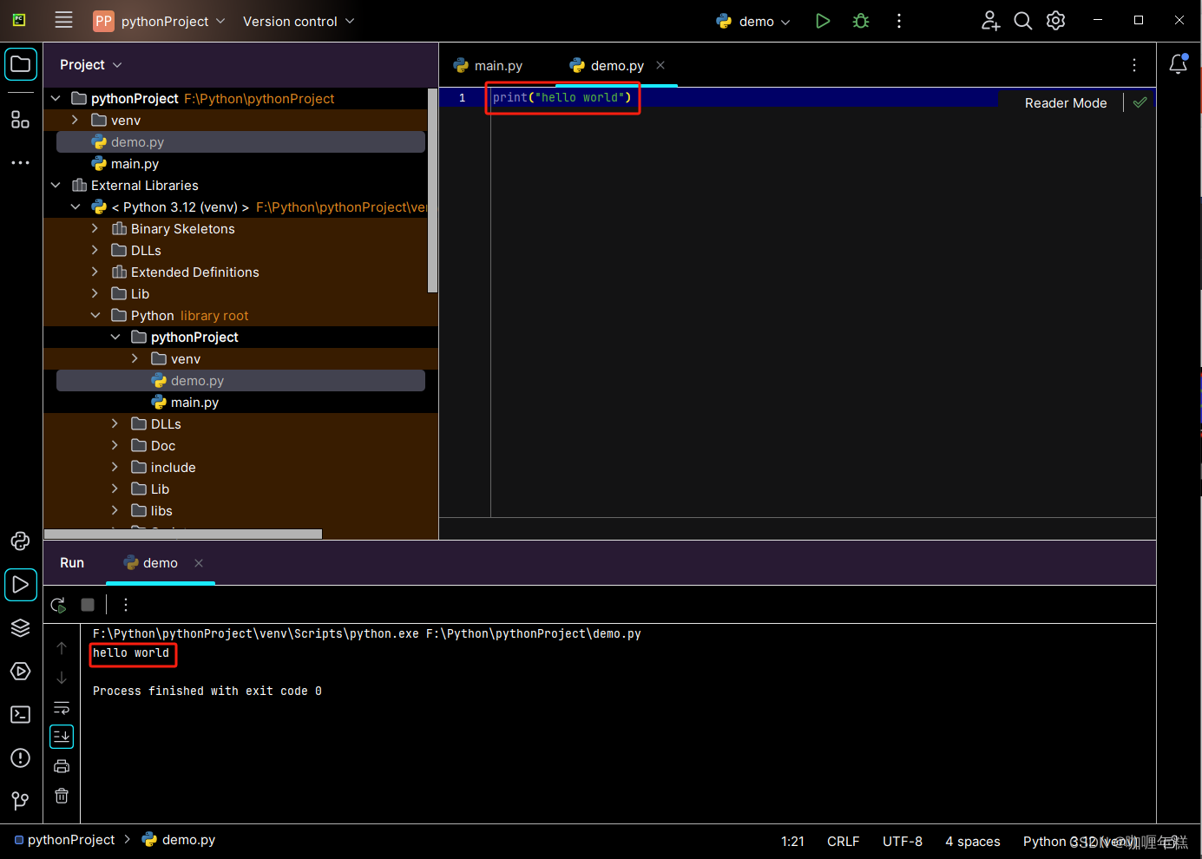Toggle soft-wrap in console output
The width and height of the screenshot is (1202, 859).
(62, 707)
